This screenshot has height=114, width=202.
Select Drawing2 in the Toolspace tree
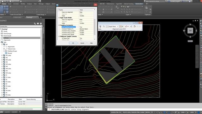[4, 29]
